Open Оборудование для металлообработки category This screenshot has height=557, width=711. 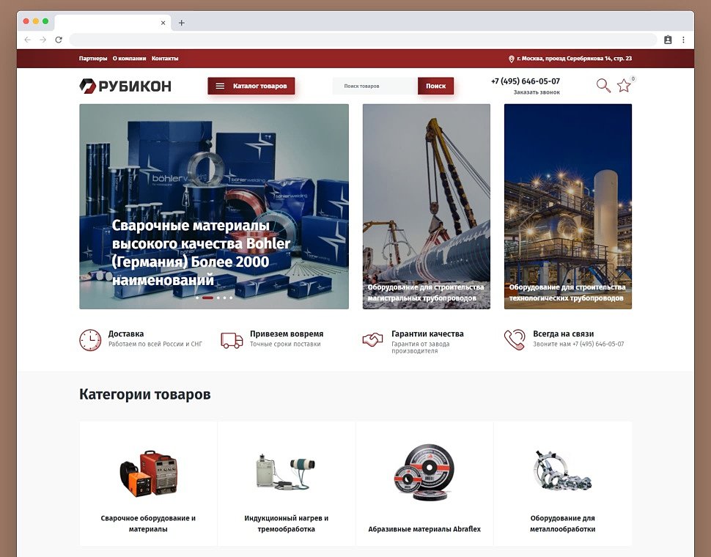562,523
